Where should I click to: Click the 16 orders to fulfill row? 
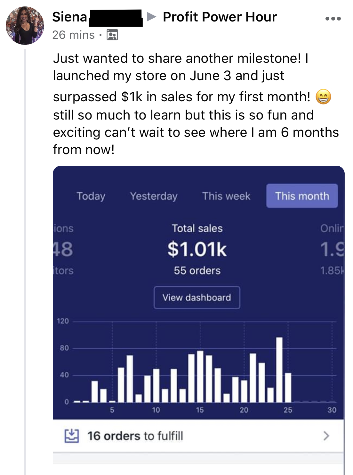coord(198,436)
